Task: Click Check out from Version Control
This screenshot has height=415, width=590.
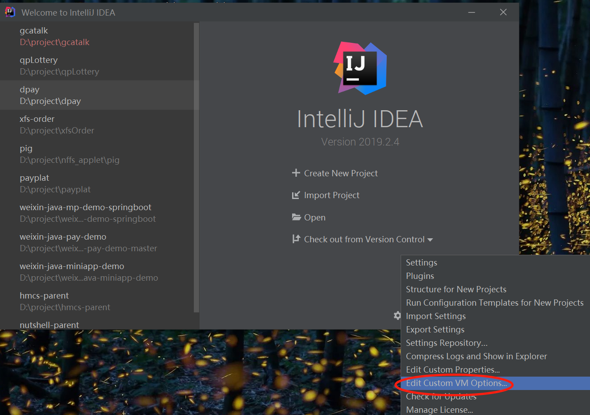Action: coord(364,239)
